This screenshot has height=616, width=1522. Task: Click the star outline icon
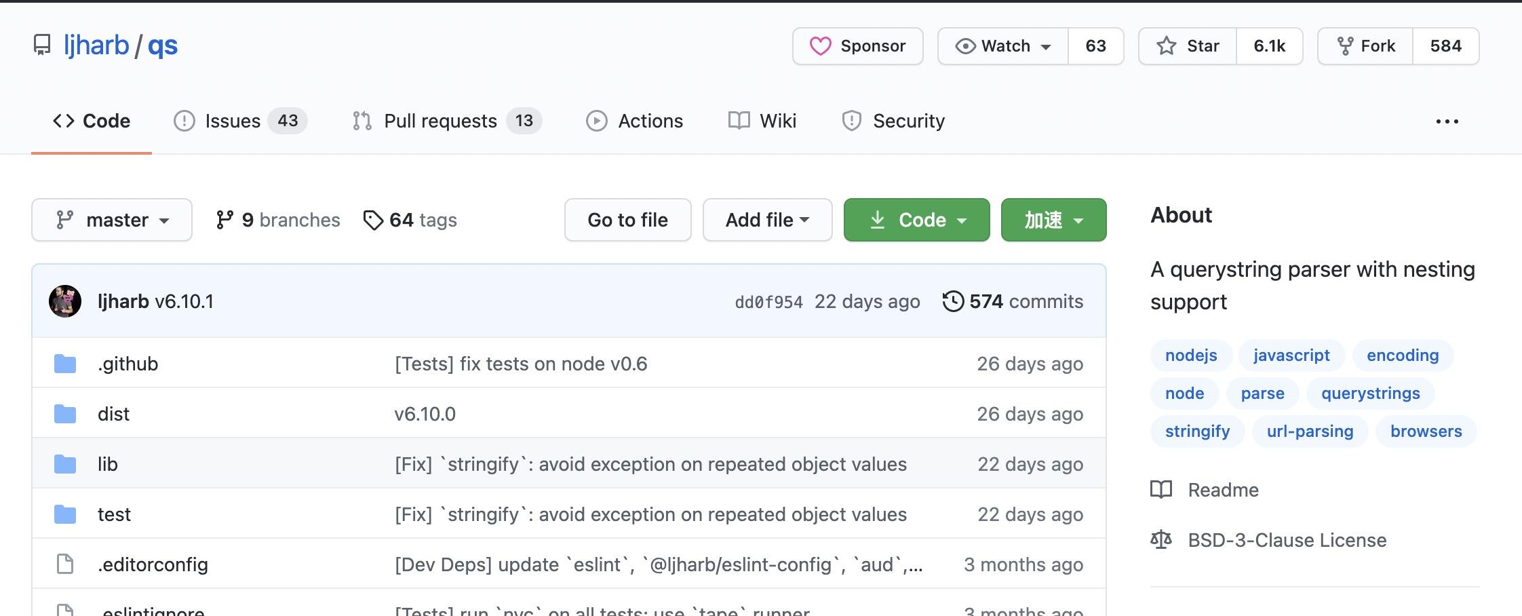(1167, 45)
